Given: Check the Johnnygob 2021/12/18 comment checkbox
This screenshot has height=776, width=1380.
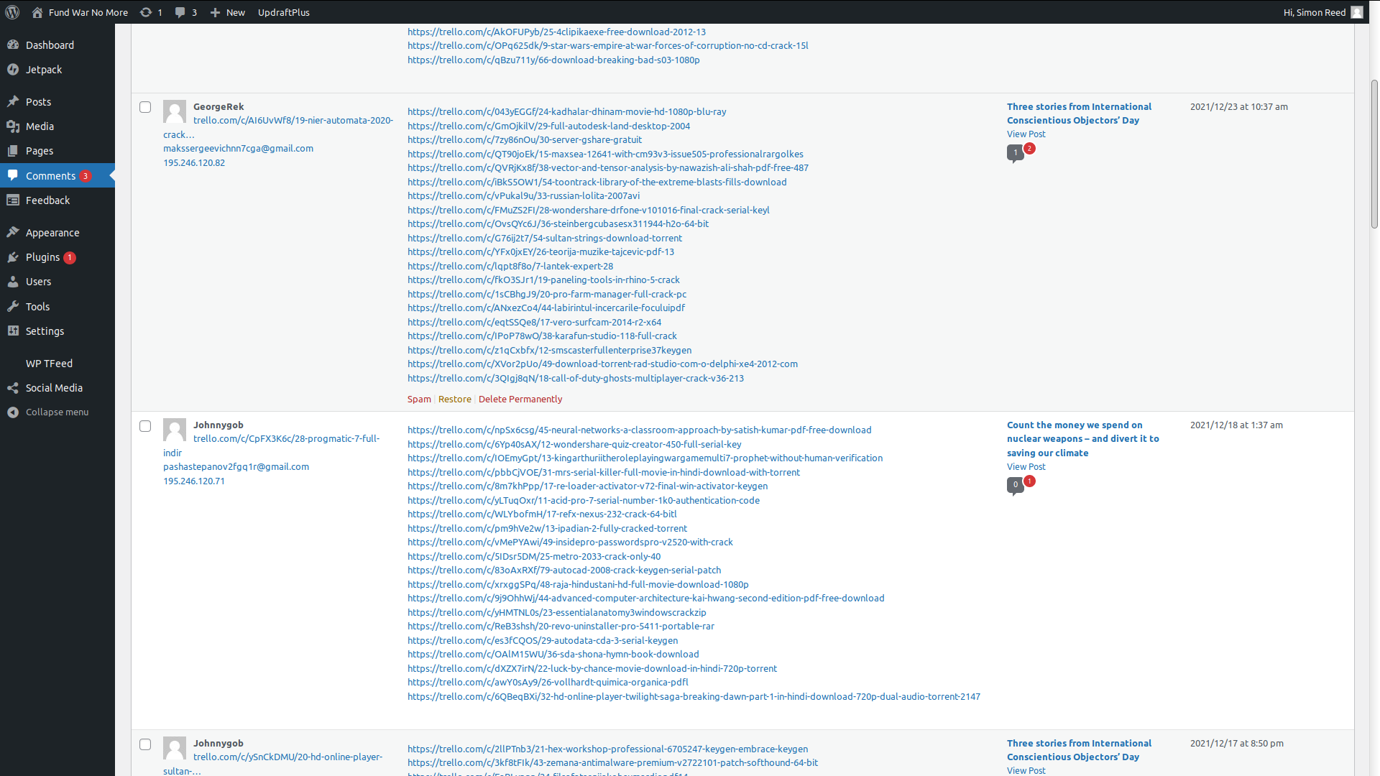Looking at the screenshot, I should pyautogui.click(x=145, y=426).
